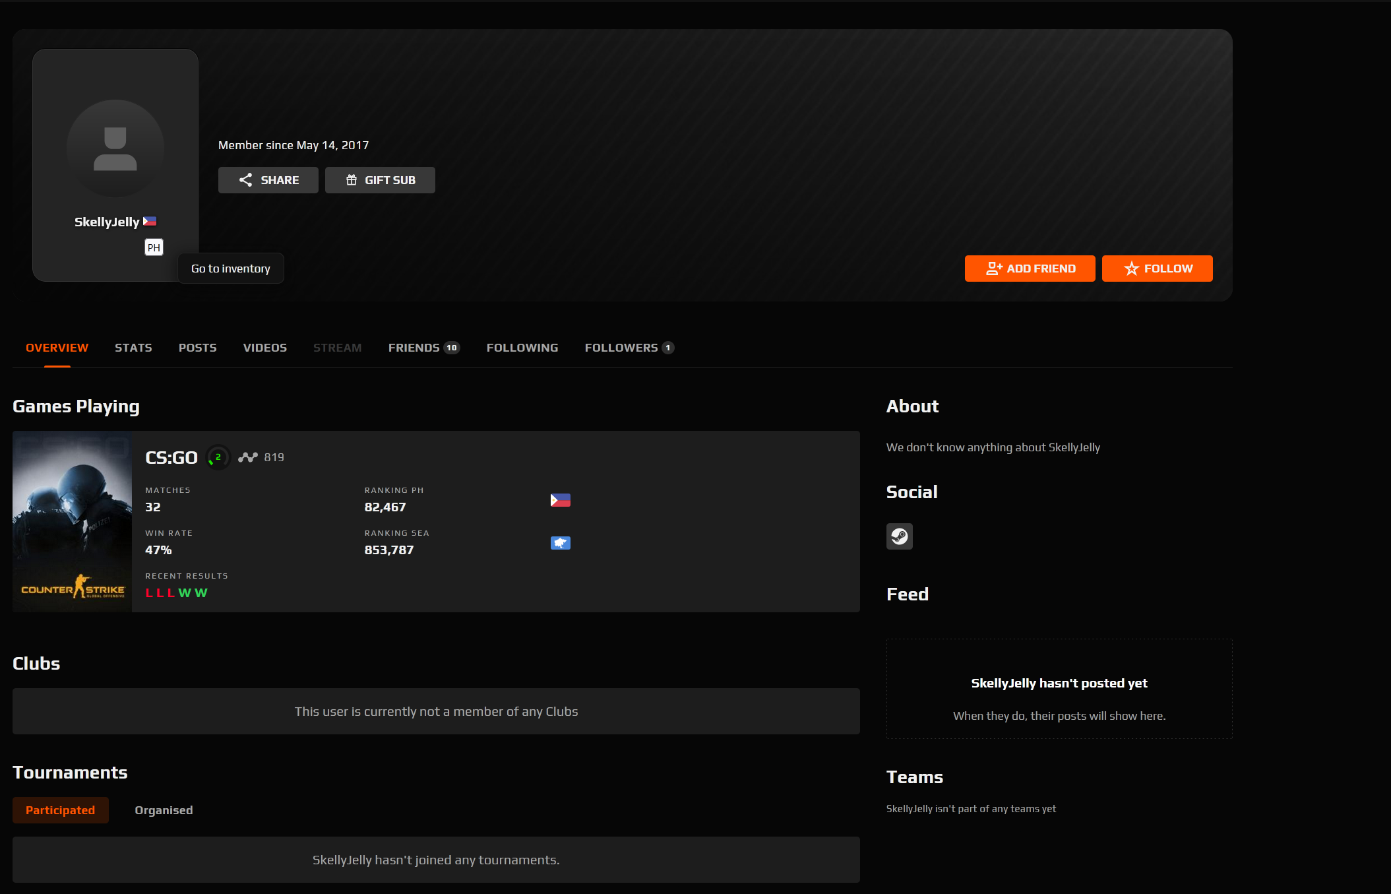Select the OVERVIEW tab
1391x894 pixels.
click(x=57, y=348)
